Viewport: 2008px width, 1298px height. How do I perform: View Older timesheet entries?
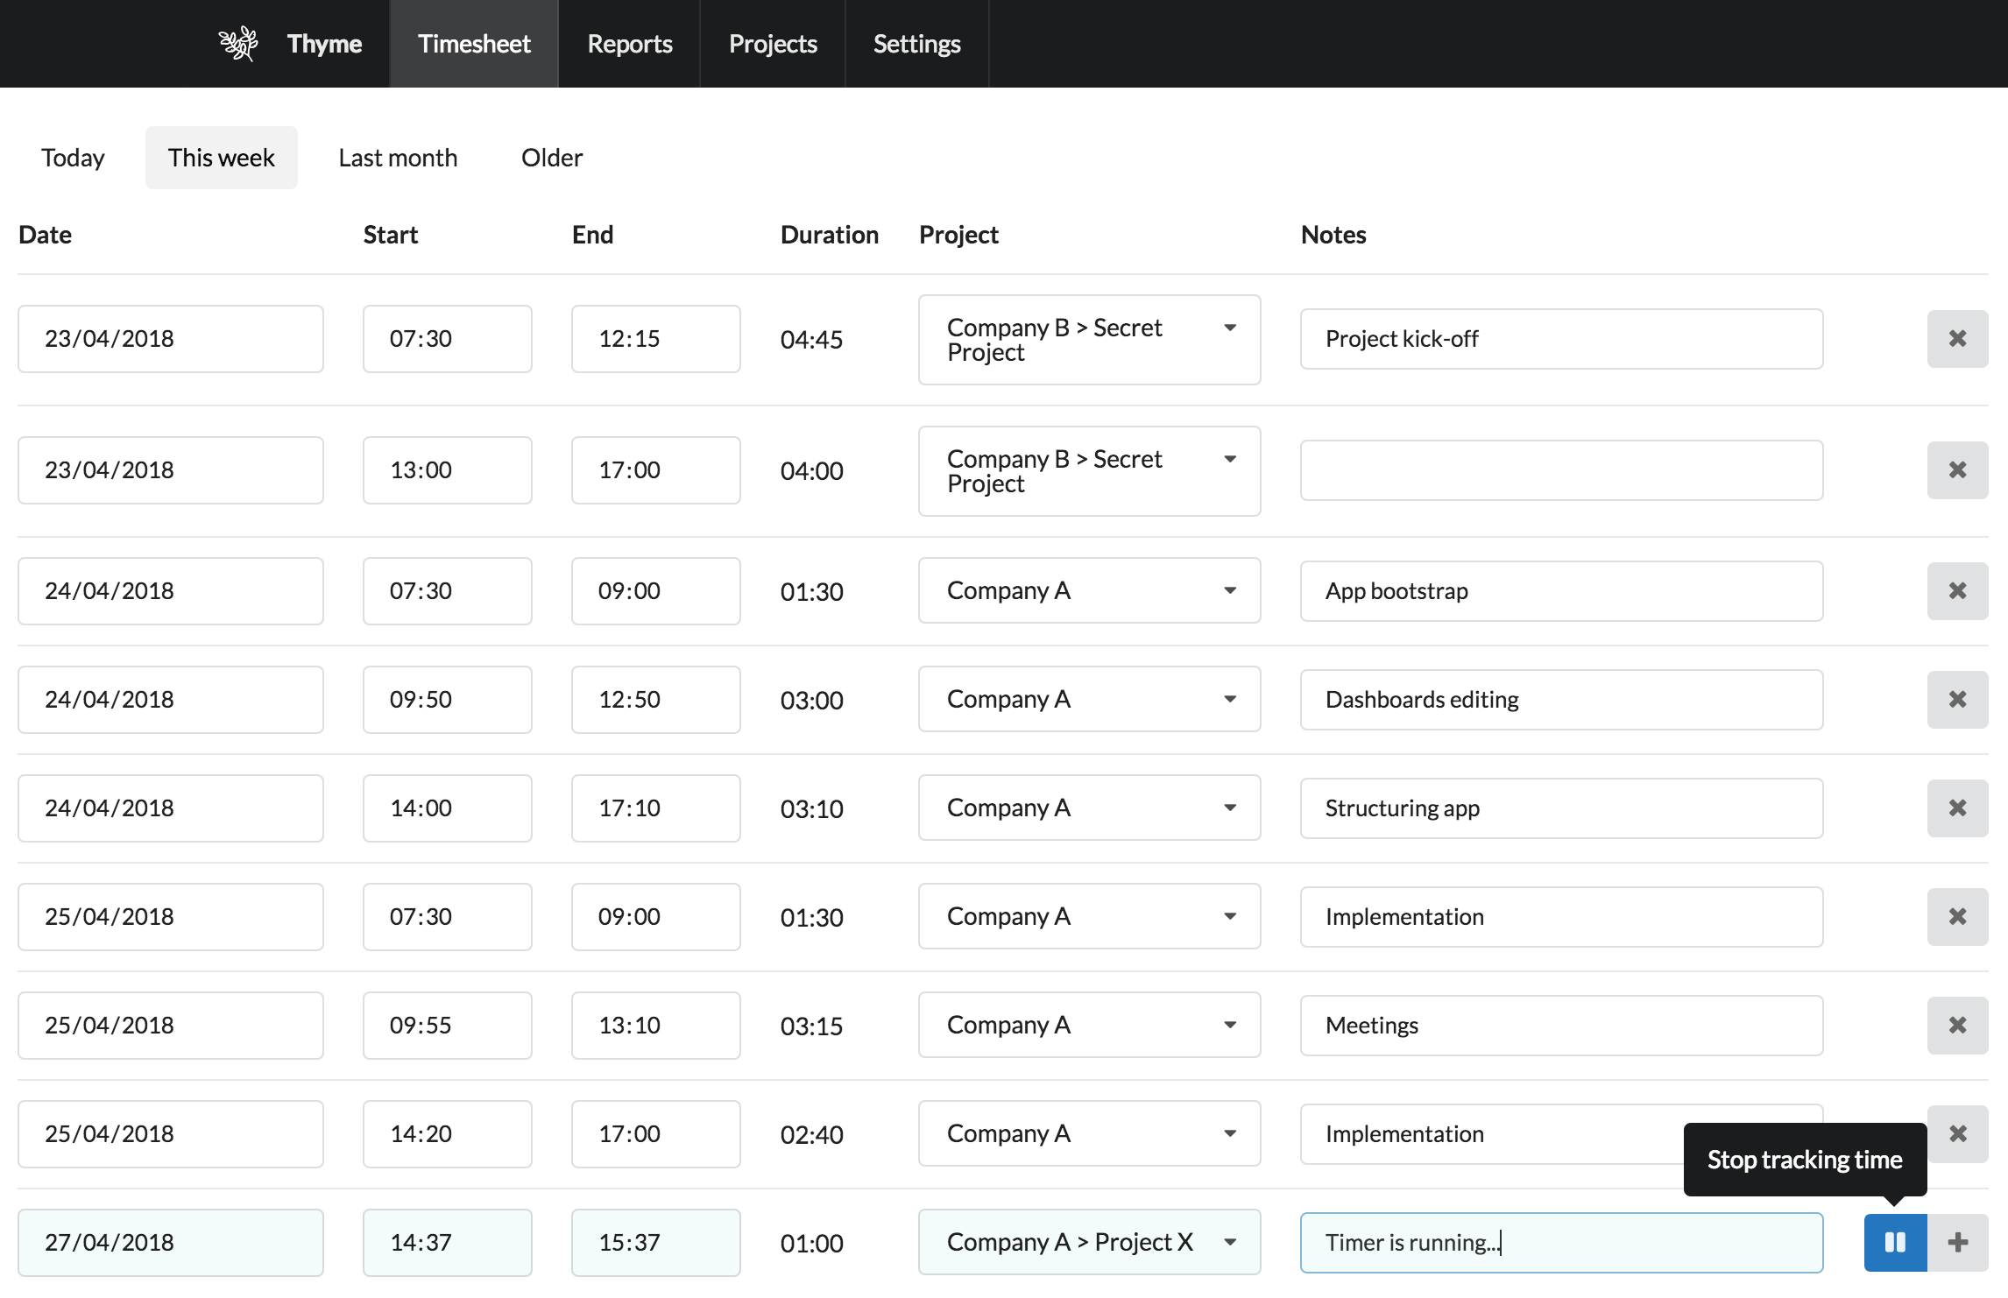[x=552, y=158]
